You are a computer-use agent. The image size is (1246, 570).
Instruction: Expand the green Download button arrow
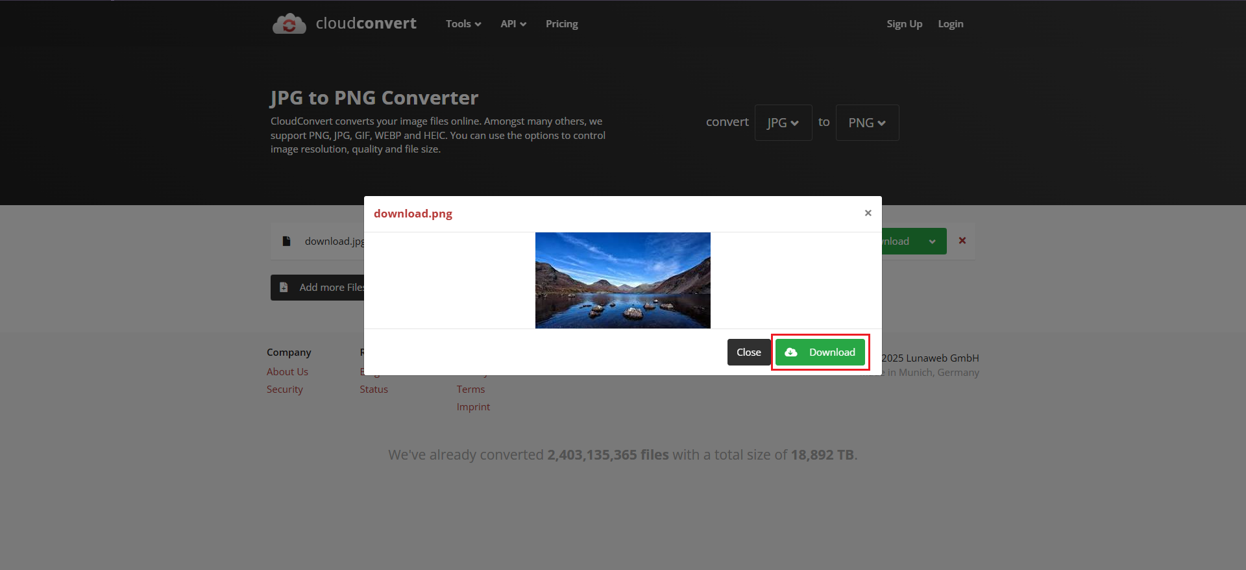coord(933,242)
